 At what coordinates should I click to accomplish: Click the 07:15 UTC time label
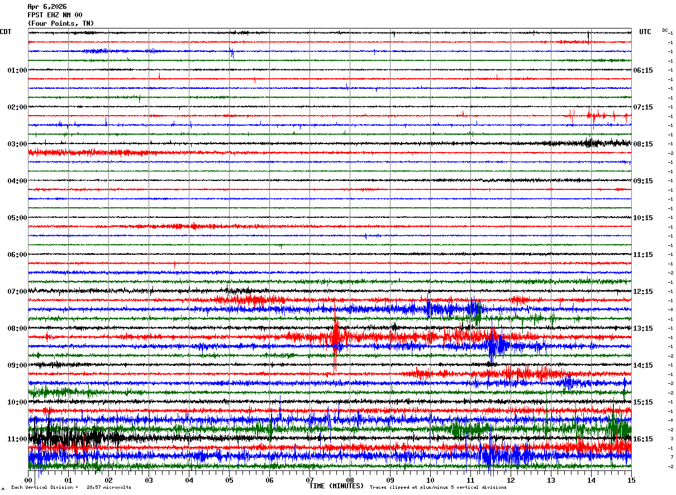click(x=643, y=107)
